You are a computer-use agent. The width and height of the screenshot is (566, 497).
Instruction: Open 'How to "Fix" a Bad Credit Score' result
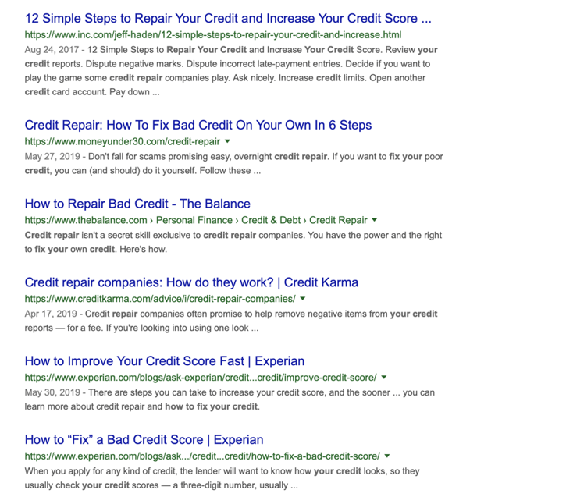click(x=144, y=440)
